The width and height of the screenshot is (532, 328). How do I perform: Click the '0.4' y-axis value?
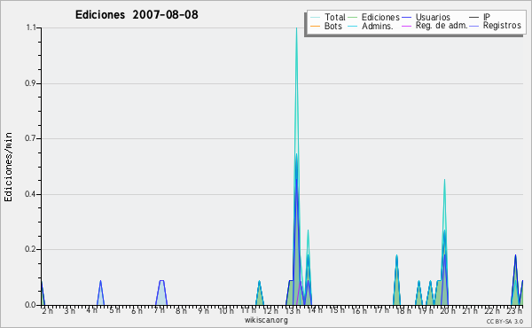tap(30, 194)
